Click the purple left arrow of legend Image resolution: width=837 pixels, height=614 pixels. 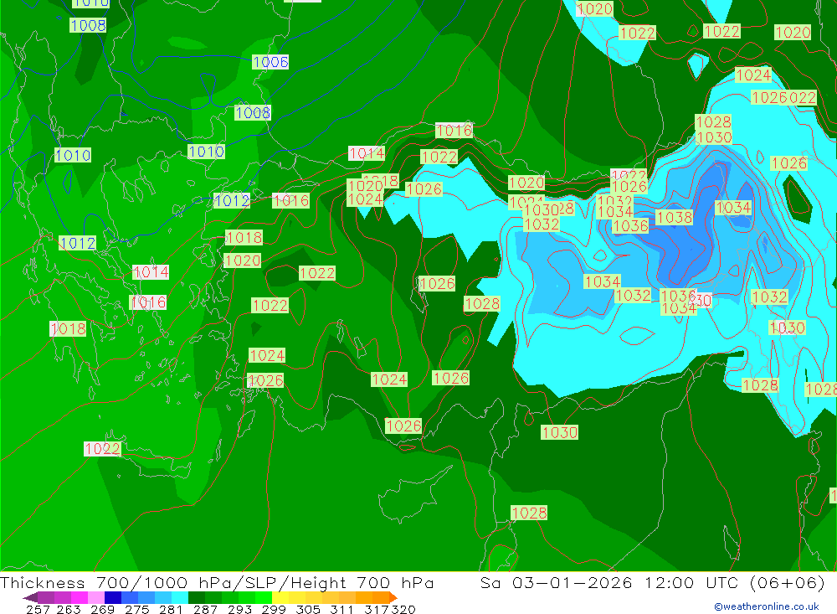click(x=30, y=597)
